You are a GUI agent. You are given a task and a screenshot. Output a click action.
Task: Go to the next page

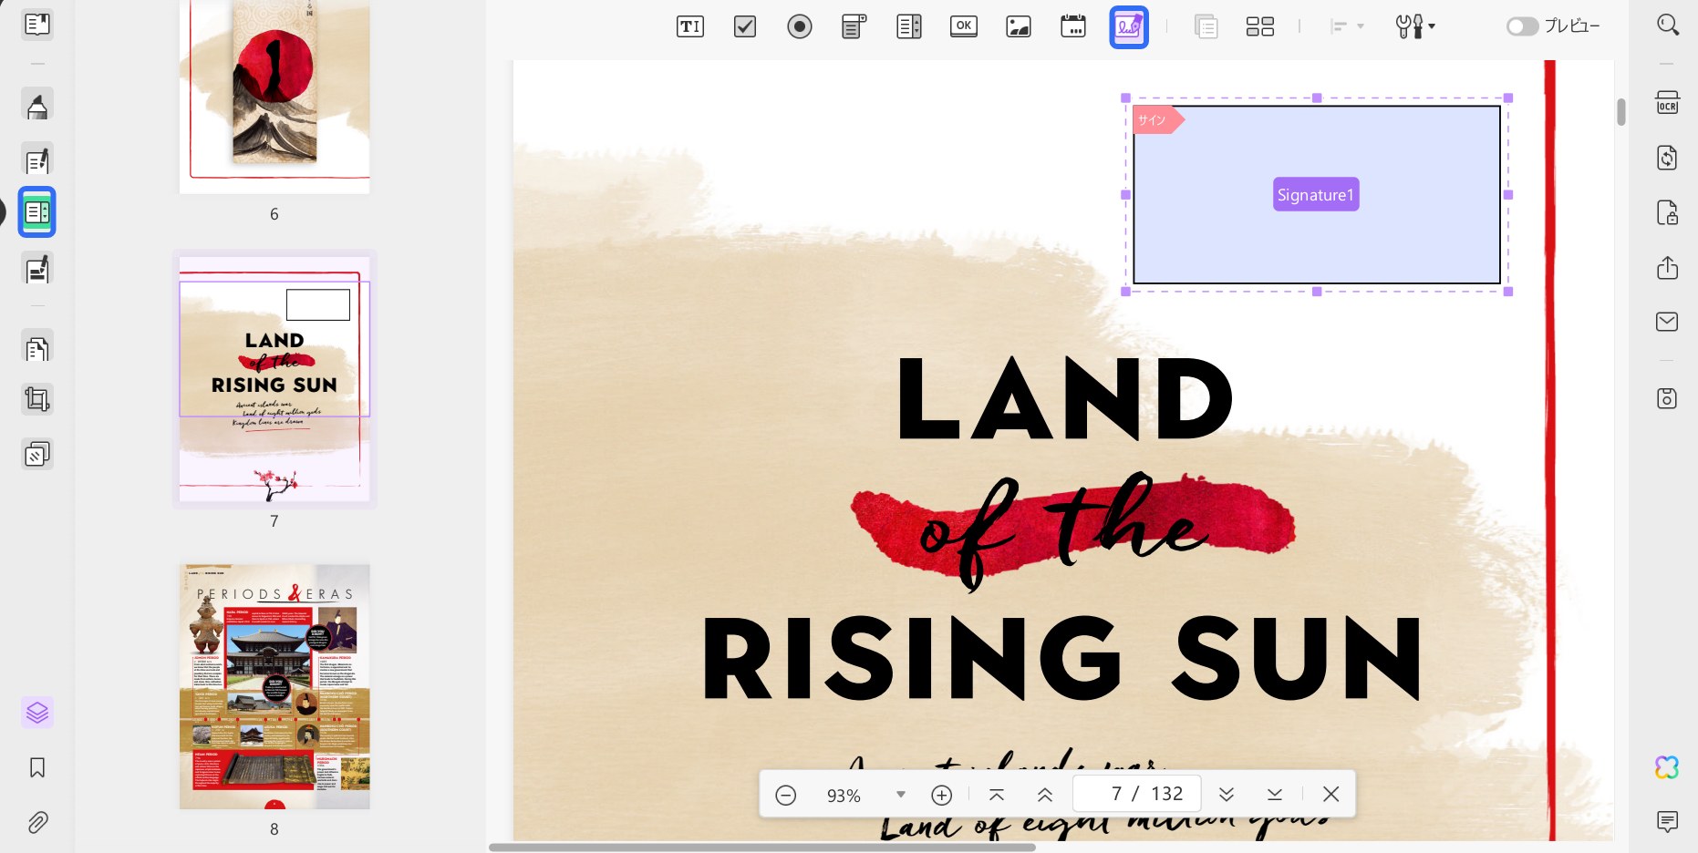coord(1227,795)
